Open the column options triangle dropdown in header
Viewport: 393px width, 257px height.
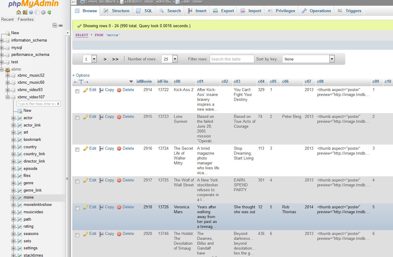pos(131,82)
